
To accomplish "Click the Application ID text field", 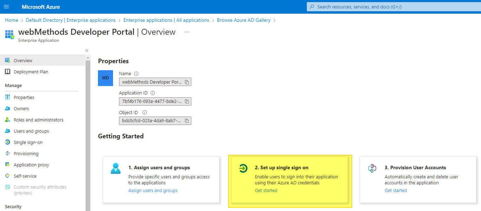I will tap(155, 101).
